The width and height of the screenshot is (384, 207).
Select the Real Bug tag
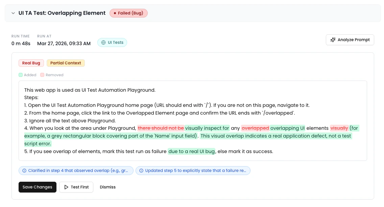(x=31, y=63)
